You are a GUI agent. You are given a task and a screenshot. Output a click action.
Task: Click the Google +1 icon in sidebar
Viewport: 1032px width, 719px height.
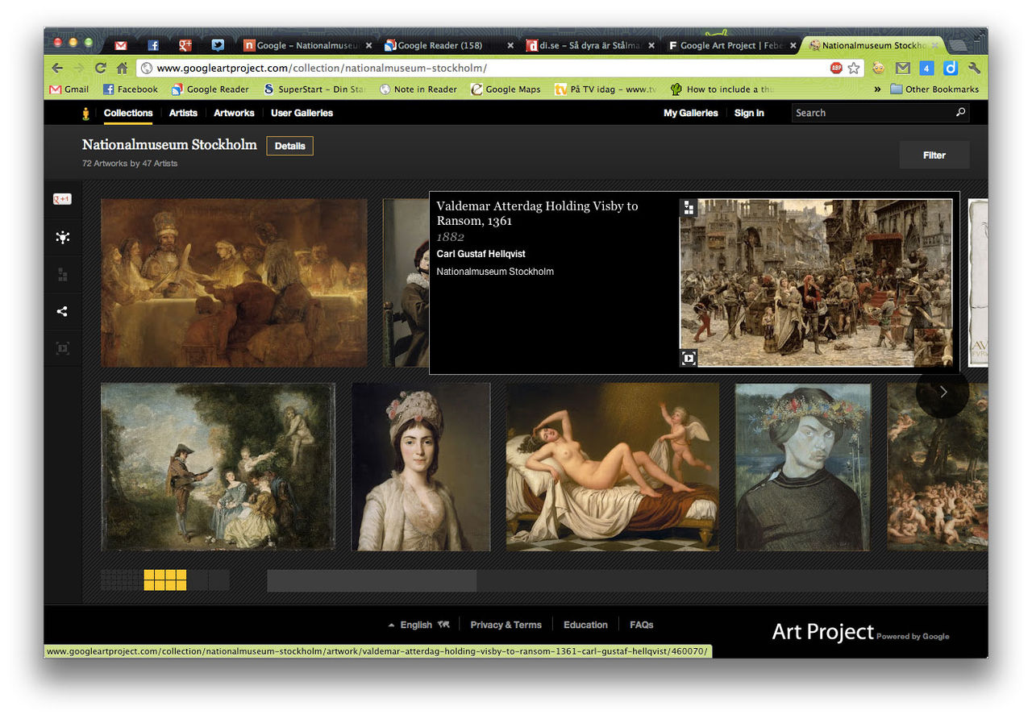pos(62,197)
